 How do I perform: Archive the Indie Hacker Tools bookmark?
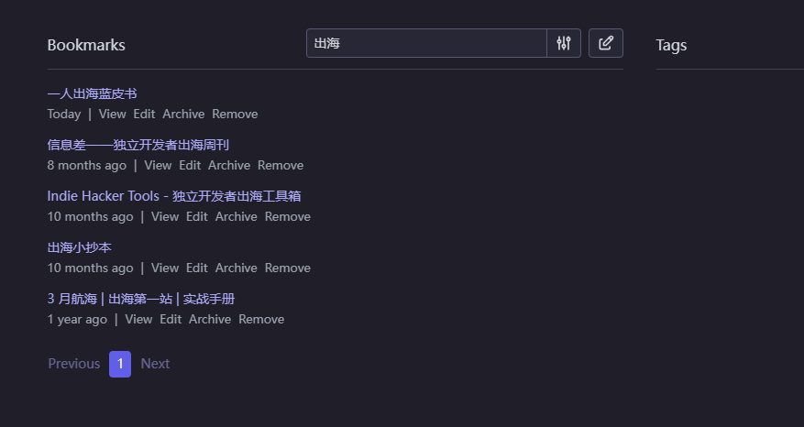click(x=237, y=216)
